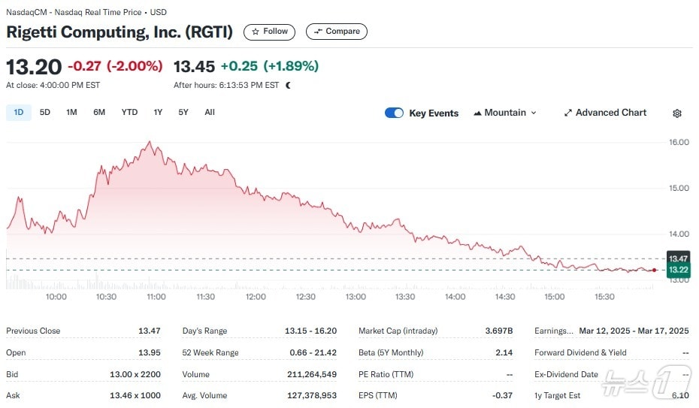Image resolution: width=699 pixels, height=408 pixels.
Task: Click the compare chart icon
Action: 319,32
